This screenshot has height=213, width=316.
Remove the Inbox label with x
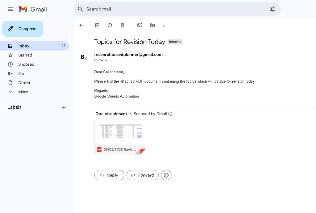click(x=180, y=42)
